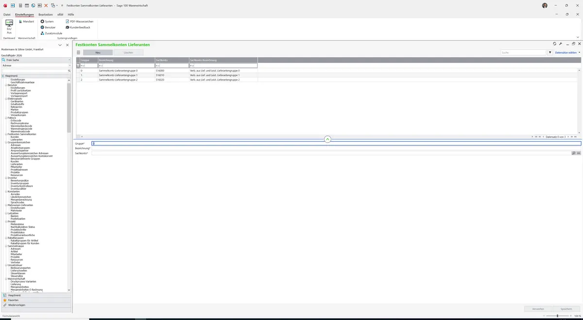Refresh the Festkonten Sammelkonten Lieferanten view
Screen dimensions: 583x320
coord(554,44)
